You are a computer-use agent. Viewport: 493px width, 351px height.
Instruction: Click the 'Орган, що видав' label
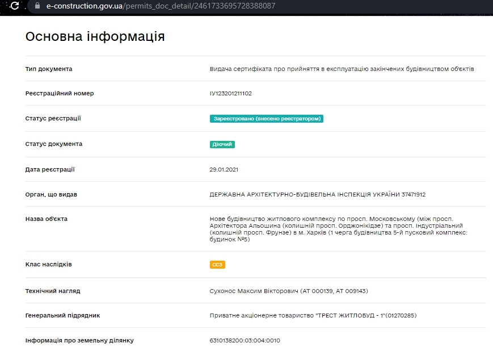pyautogui.click(x=51, y=195)
